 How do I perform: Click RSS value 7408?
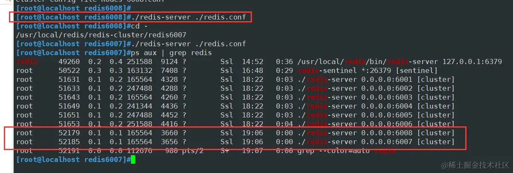pyautogui.click(x=169, y=71)
